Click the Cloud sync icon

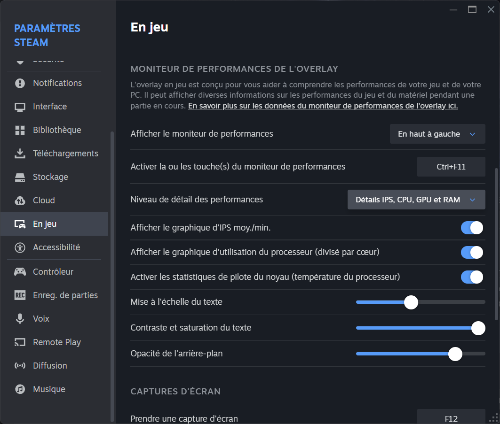coord(20,200)
